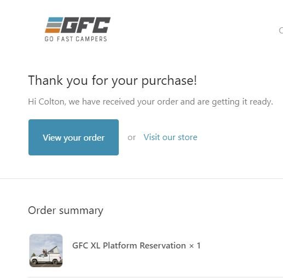Click the Hi Colton order confirmation message
This screenshot has height=278, width=283.
point(151,102)
